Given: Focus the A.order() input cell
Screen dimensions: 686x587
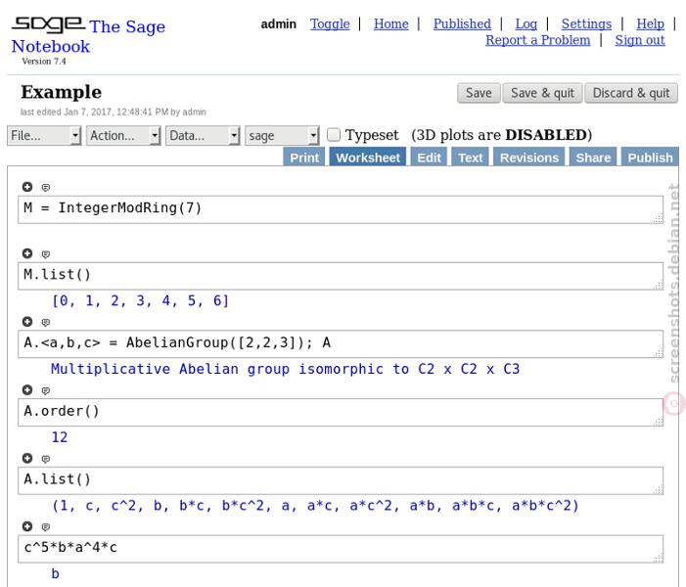Looking at the screenshot, I should click(x=341, y=413).
